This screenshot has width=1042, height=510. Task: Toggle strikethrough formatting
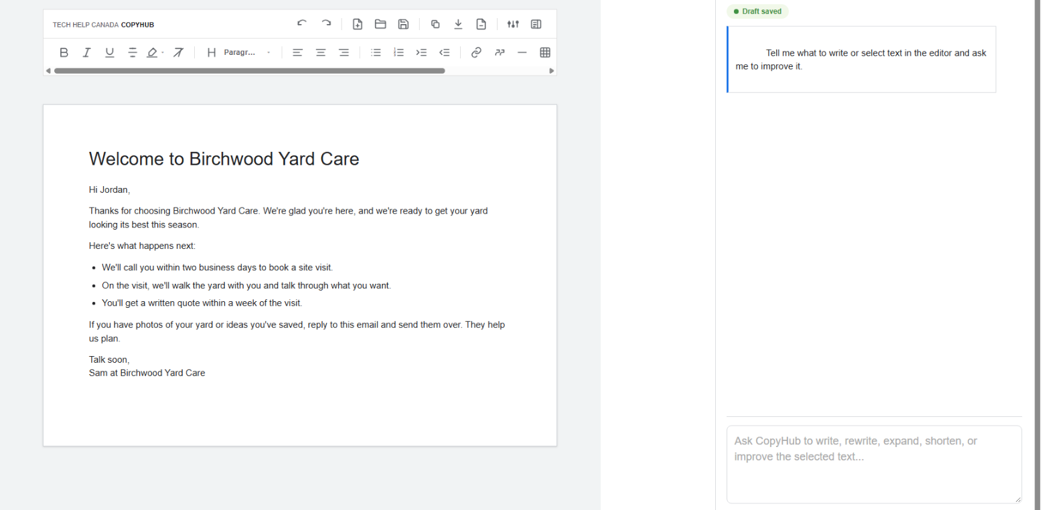(133, 52)
